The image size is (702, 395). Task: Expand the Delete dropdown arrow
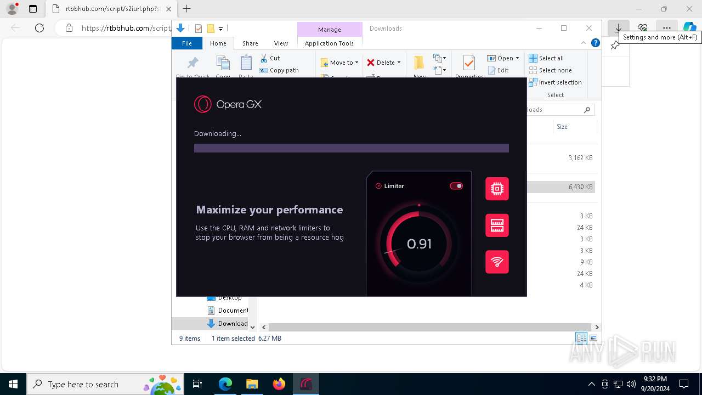coord(399,63)
